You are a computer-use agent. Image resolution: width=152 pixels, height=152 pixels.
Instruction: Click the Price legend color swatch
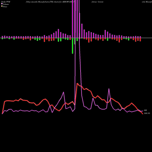click(x=2, y=6)
